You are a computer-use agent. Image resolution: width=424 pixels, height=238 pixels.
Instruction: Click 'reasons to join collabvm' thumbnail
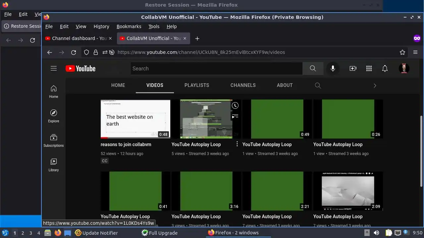coord(135,119)
